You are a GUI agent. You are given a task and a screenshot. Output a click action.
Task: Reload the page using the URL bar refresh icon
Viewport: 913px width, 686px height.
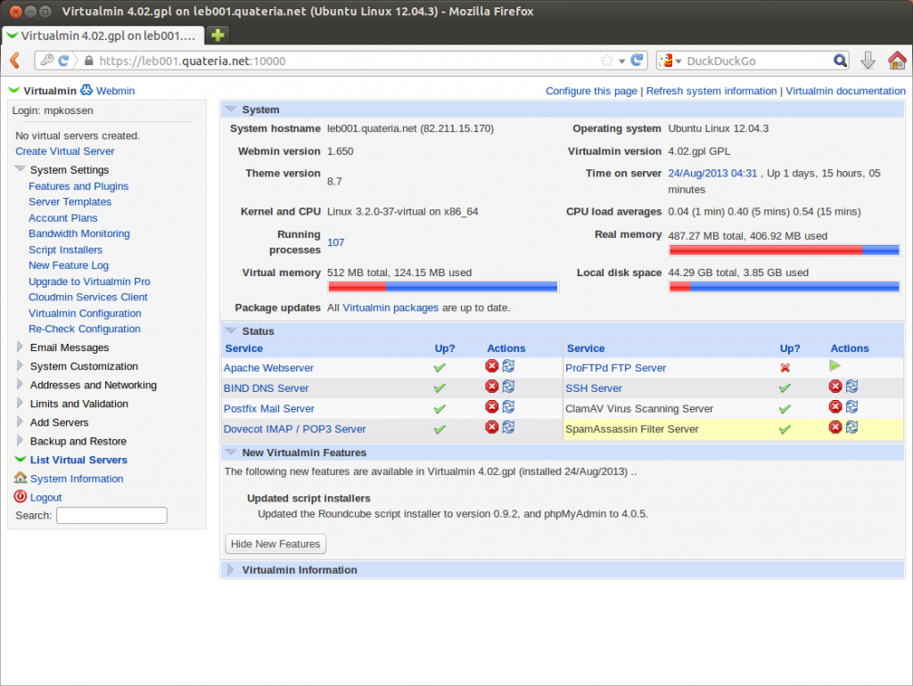(637, 60)
